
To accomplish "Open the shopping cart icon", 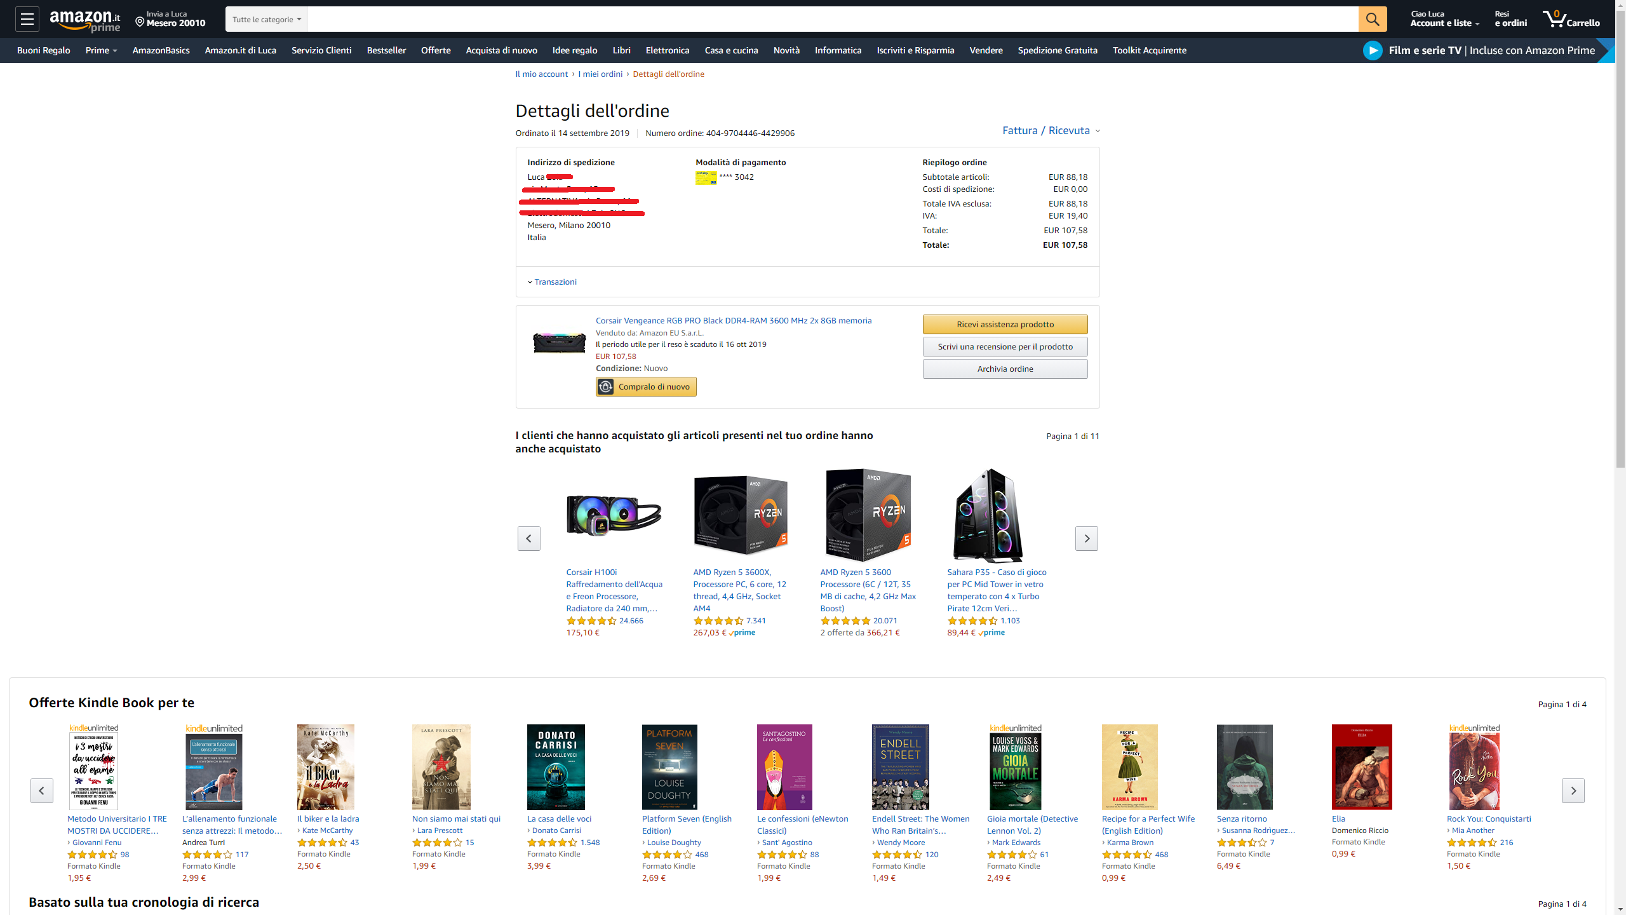I will click(1571, 19).
